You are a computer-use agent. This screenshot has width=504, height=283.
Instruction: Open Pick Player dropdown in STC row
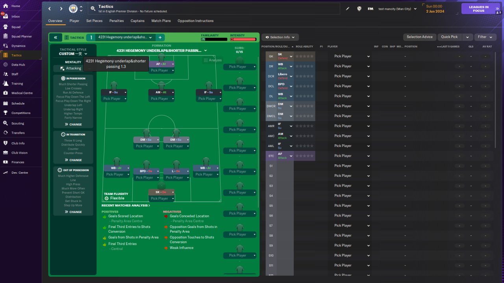[352, 156]
